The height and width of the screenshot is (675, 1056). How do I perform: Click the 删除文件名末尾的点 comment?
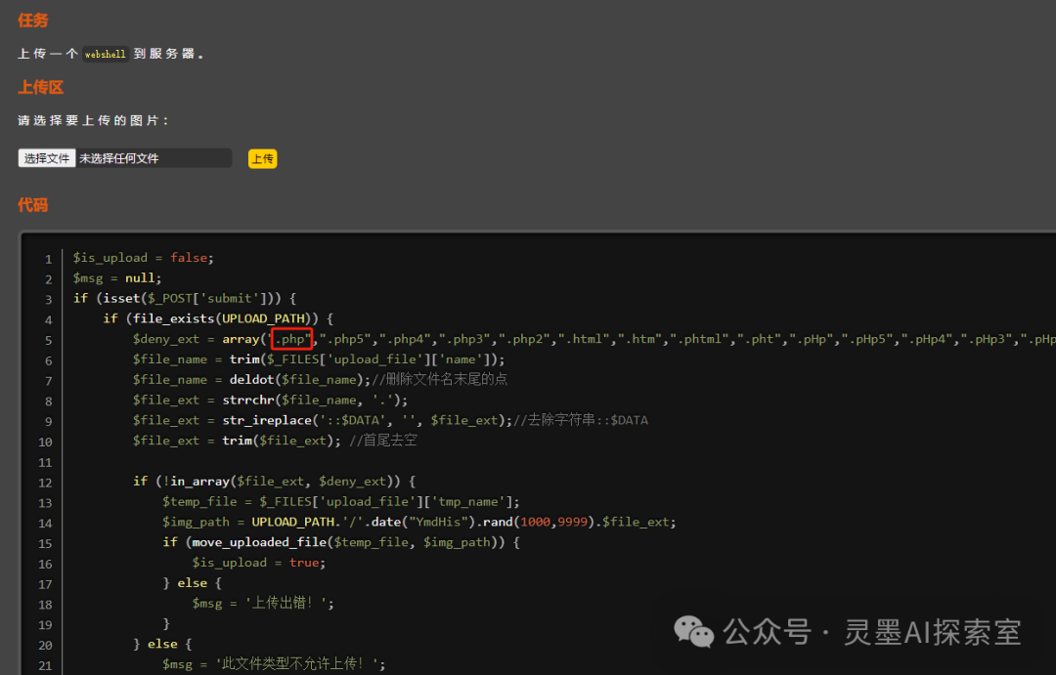[440, 380]
